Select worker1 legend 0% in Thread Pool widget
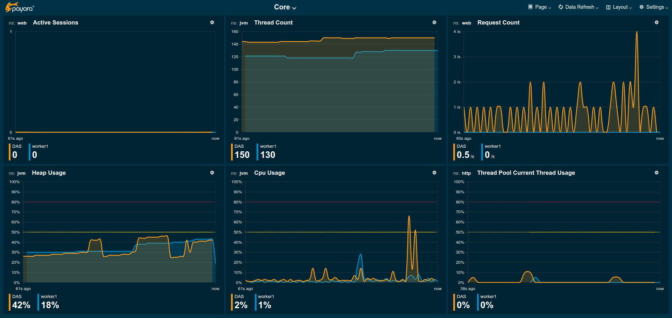Image resolution: width=672 pixels, height=318 pixels. click(x=487, y=302)
